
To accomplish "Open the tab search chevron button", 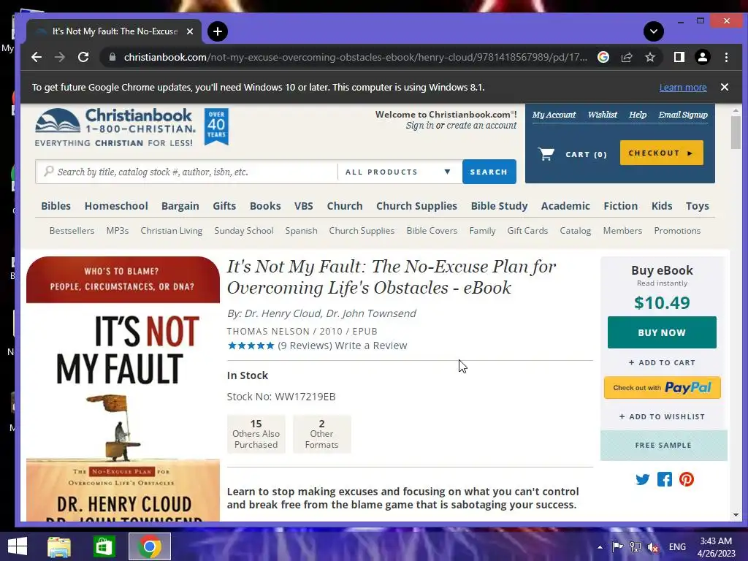I will (x=654, y=31).
